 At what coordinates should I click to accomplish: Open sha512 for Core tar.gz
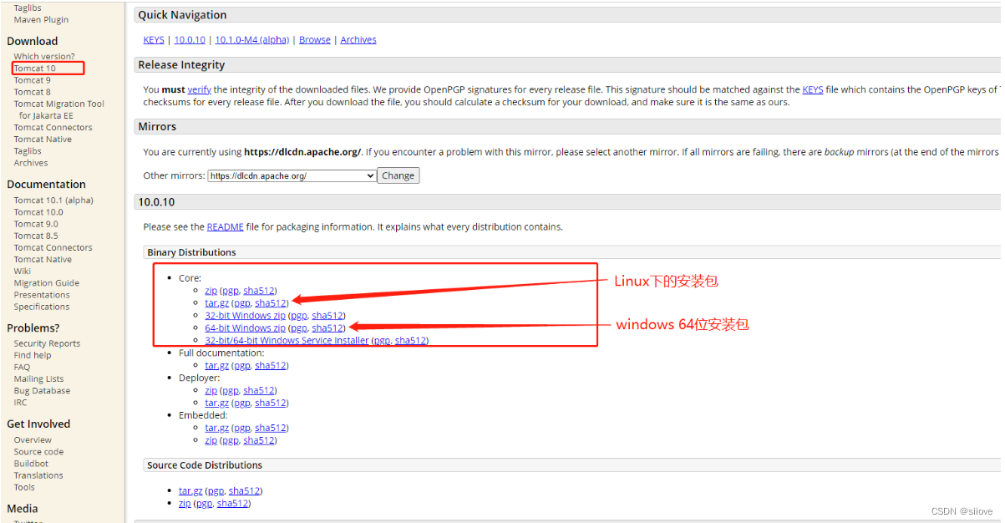(x=272, y=303)
